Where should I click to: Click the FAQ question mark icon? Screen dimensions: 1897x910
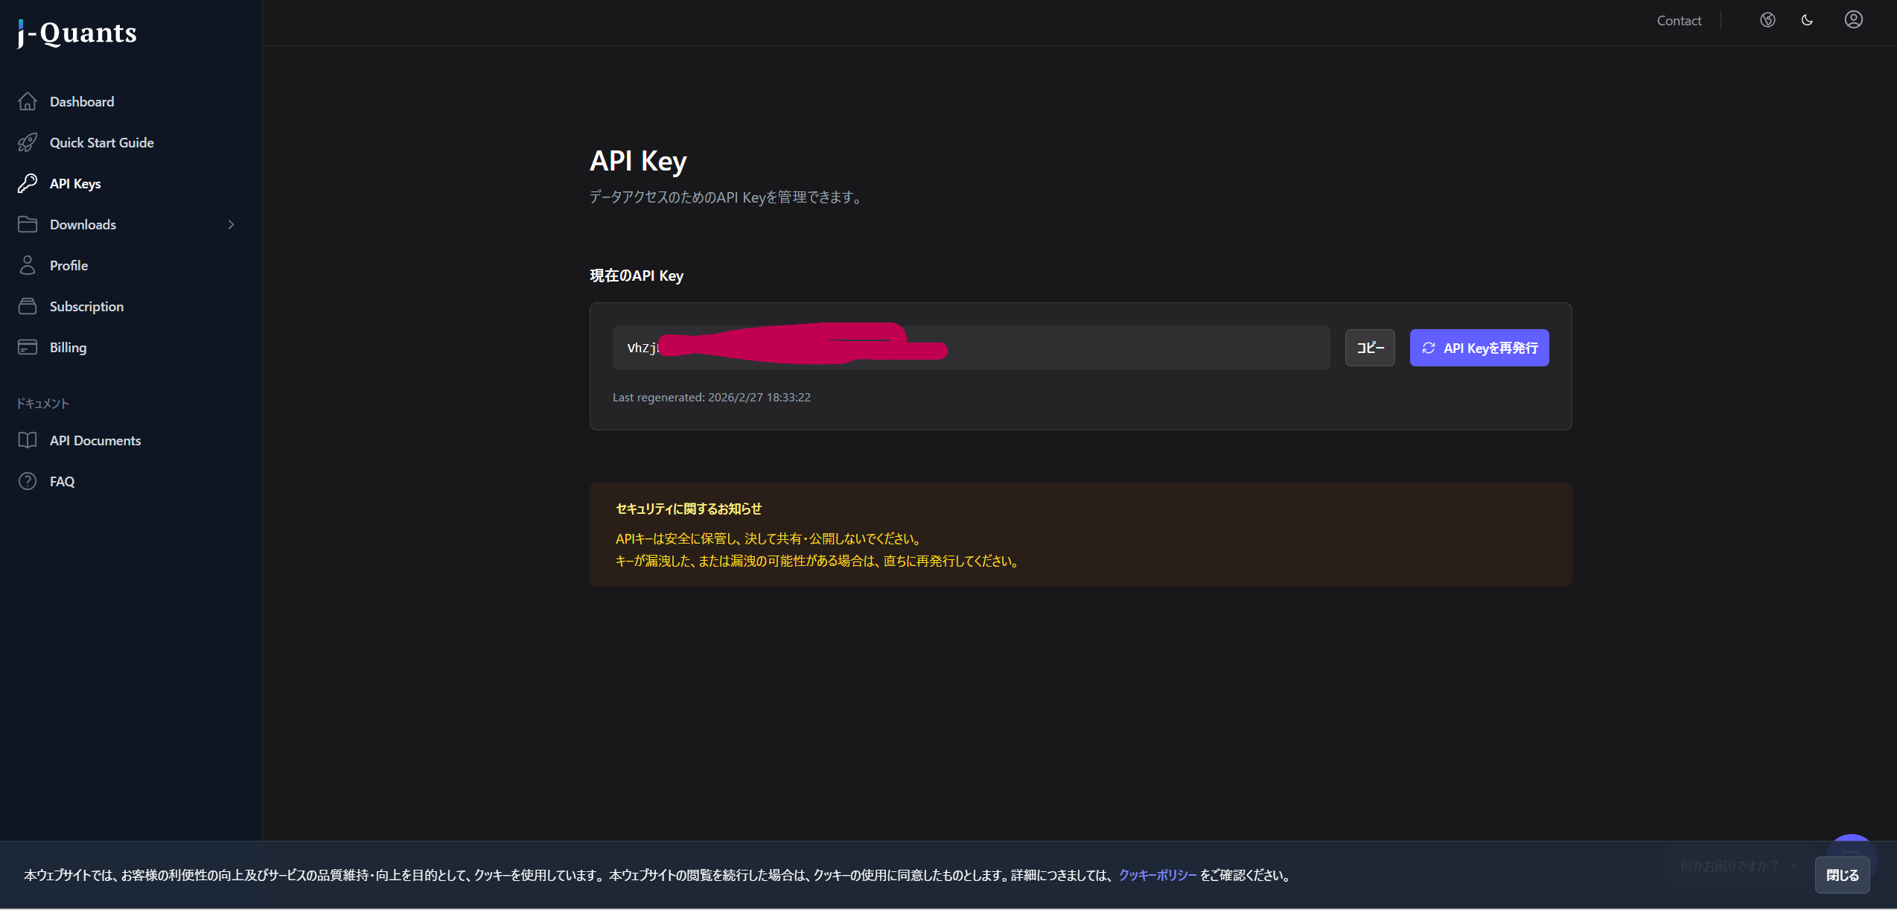[x=28, y=481]
